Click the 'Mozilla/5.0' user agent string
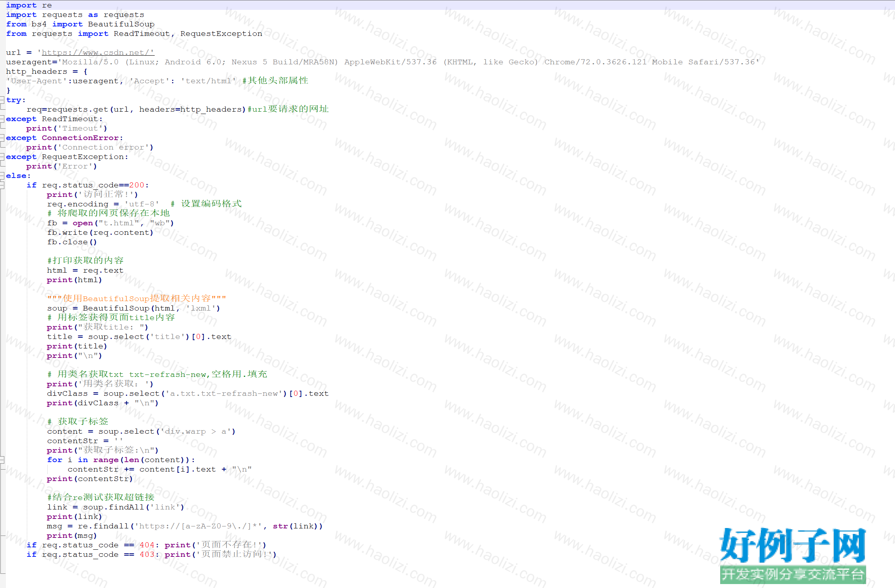Screen dimensions: 895x588 408,62
